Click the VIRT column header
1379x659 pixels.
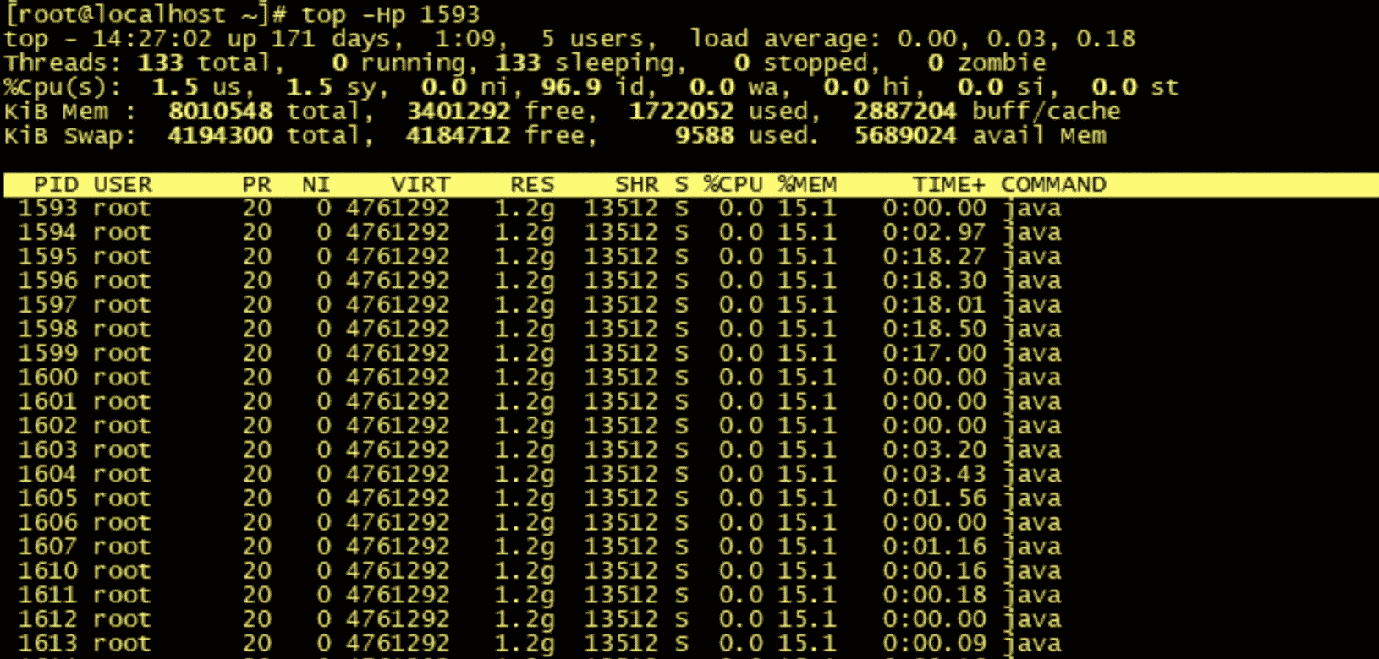point(420,184)
